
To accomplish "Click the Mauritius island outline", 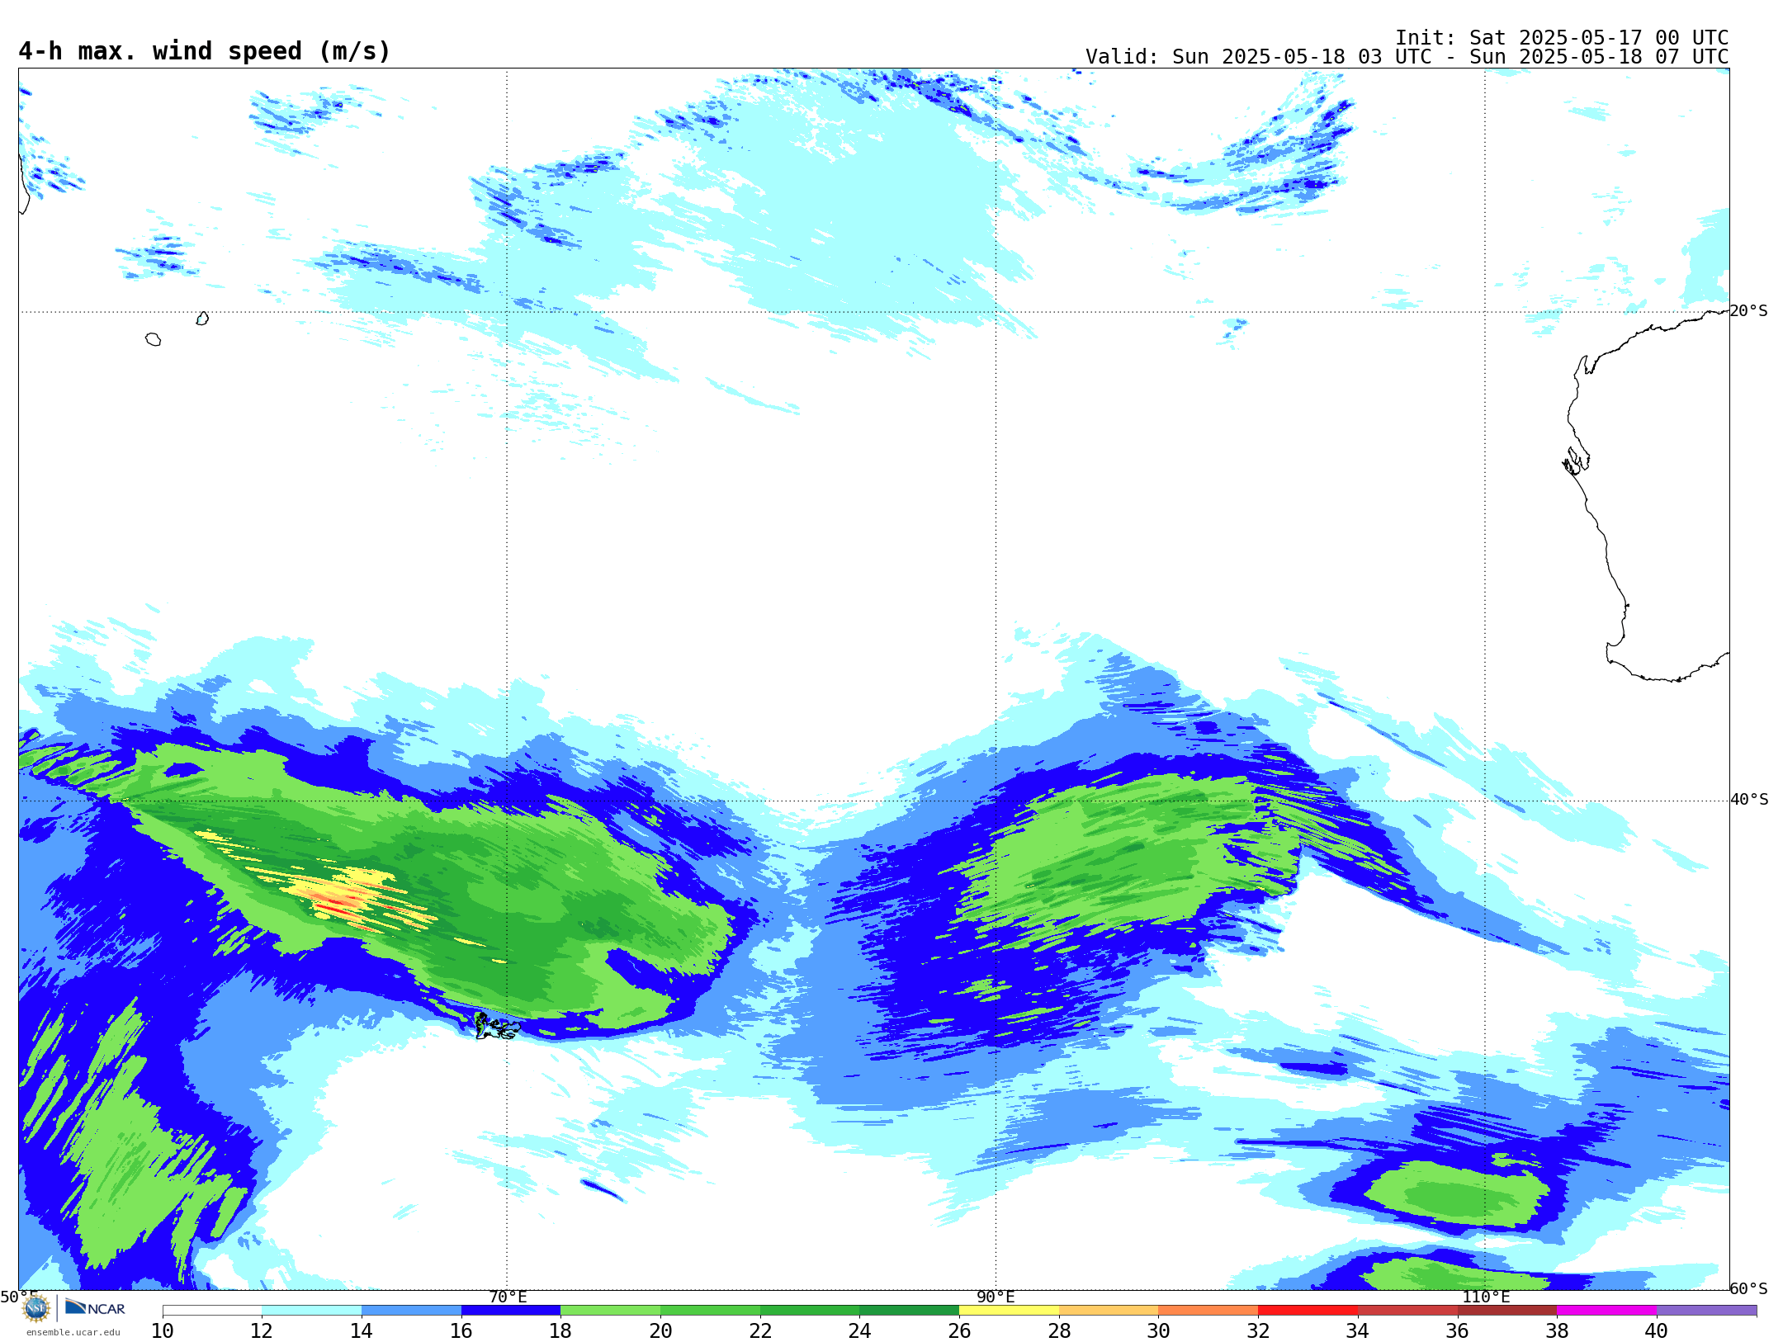I will coord(202,319).
